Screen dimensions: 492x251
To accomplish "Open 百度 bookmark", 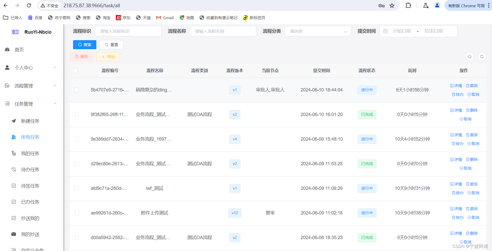I will [x=35, y=18].
